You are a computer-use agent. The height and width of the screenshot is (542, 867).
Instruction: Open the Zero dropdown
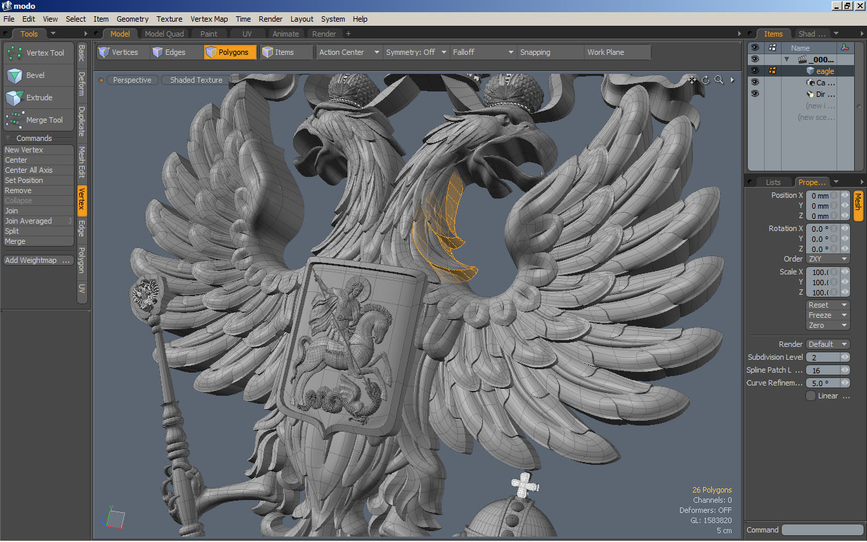827,325
